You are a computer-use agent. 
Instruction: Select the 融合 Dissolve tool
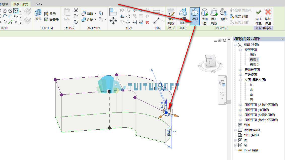click(x=224, y=15)
